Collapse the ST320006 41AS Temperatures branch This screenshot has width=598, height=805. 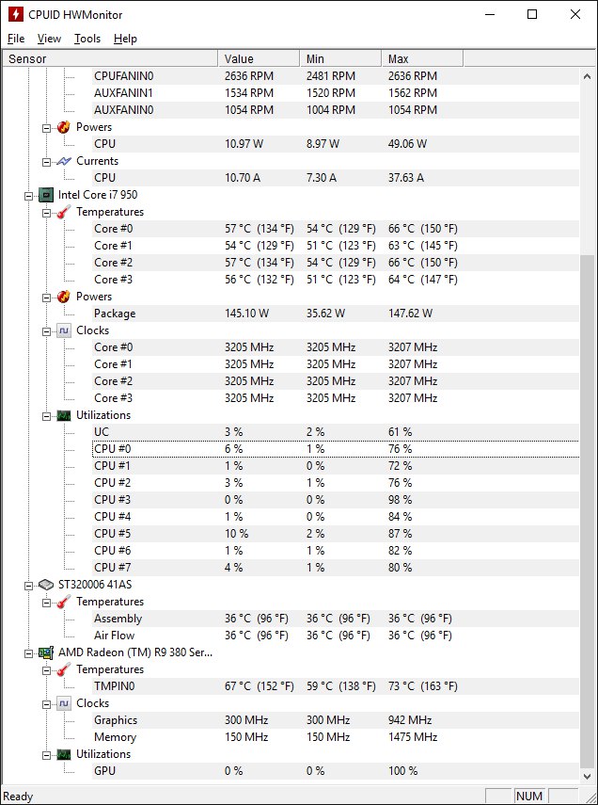pyautogui.click(x=47, y=602)
